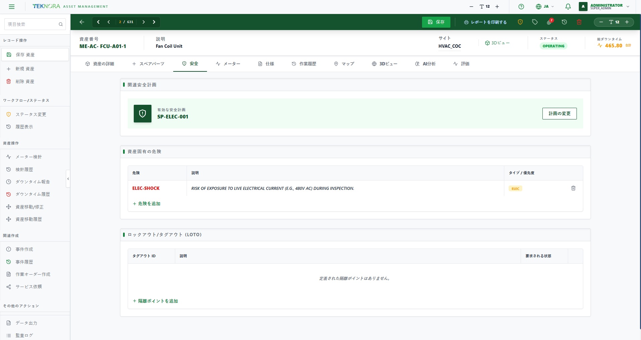The height and width of the screenshot is (340, 641).
Task: Collapse the left sidebar handle
Action: (68, 179)
